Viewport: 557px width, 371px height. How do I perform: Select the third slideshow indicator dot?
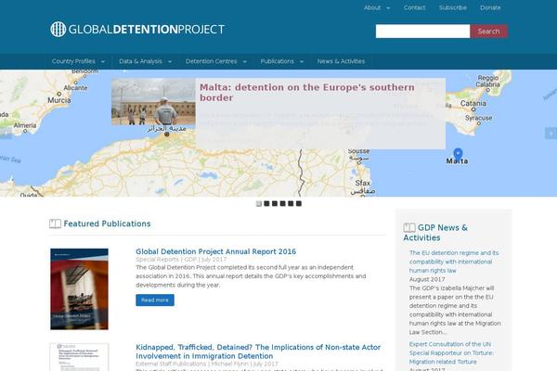pos(275,203)
